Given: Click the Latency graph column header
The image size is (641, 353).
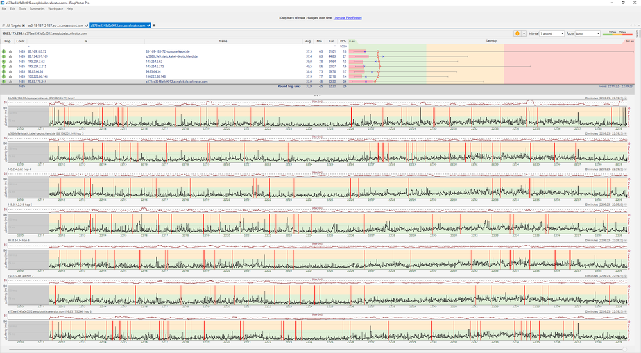Looking at the screenshot, I should tap(491, 41).
